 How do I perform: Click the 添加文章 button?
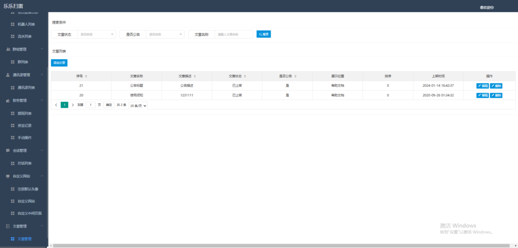coord(59,63)
